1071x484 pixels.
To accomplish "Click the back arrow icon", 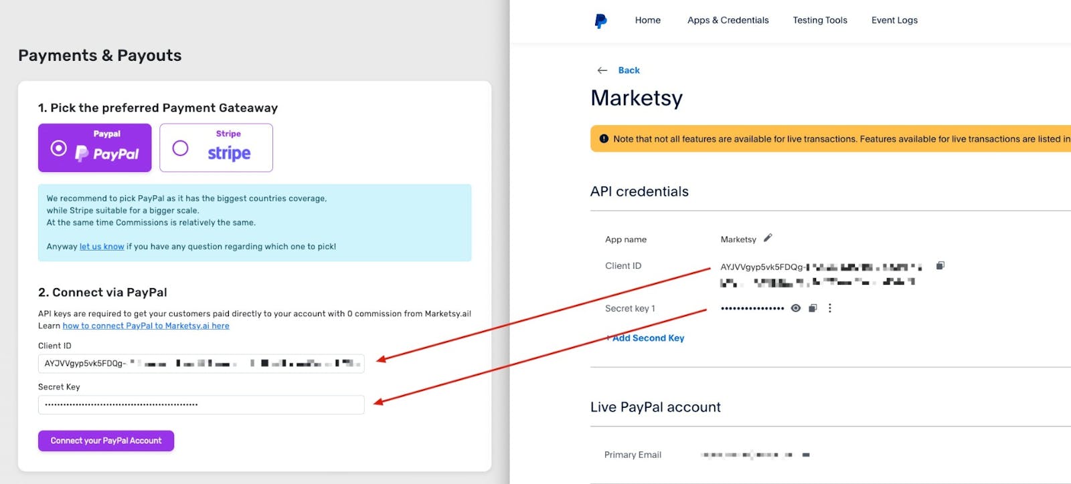I will 602,70.
